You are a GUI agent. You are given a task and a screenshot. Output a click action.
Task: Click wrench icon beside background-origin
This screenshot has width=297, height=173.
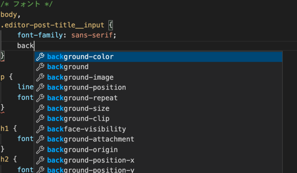(40, 150)
